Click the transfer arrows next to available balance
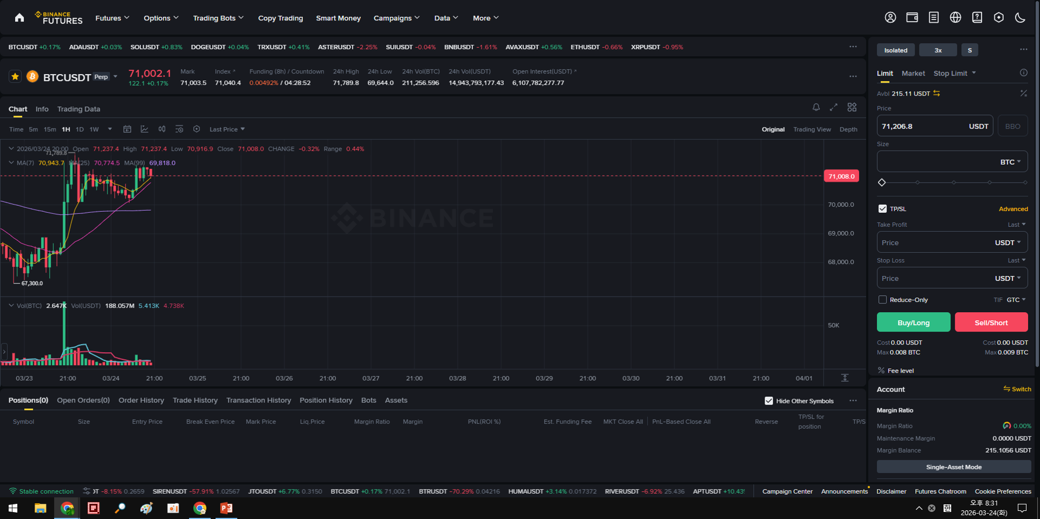 937,93
